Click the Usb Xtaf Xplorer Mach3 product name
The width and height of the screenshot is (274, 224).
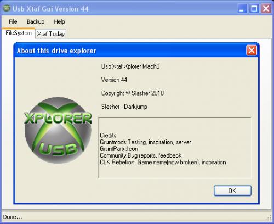(x=130, y=66)
